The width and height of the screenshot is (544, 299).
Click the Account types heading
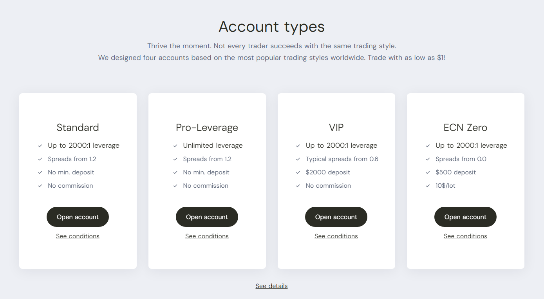271,27
